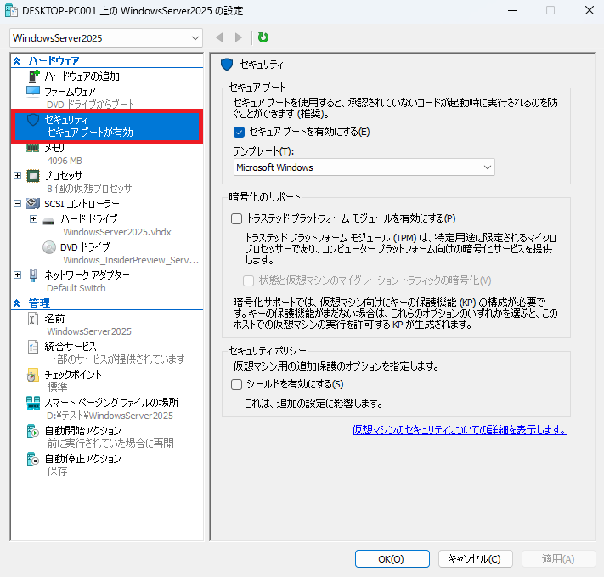This screenshot has width=604, height=577.
Task: Click the 統合サービス icon
Action: [33, 347]
